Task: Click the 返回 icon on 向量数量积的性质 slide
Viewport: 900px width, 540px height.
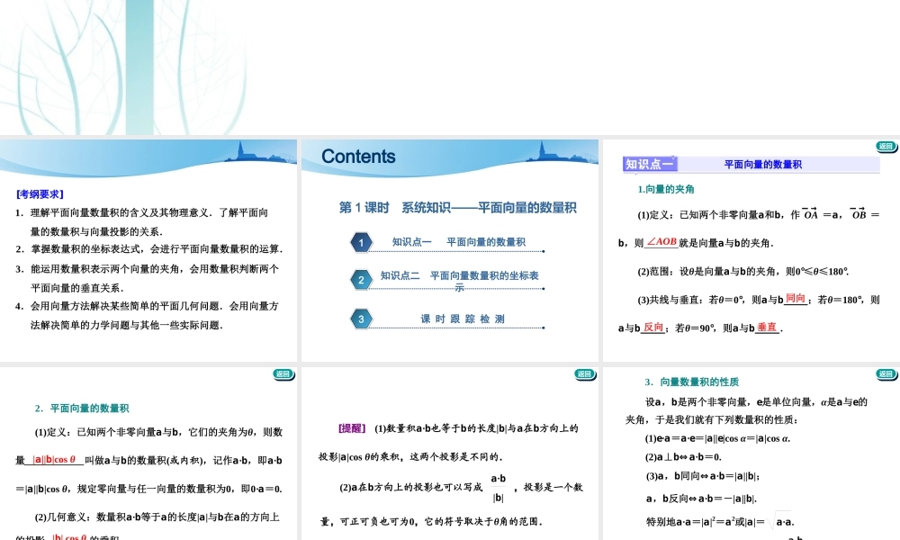Action: (886, 373)
